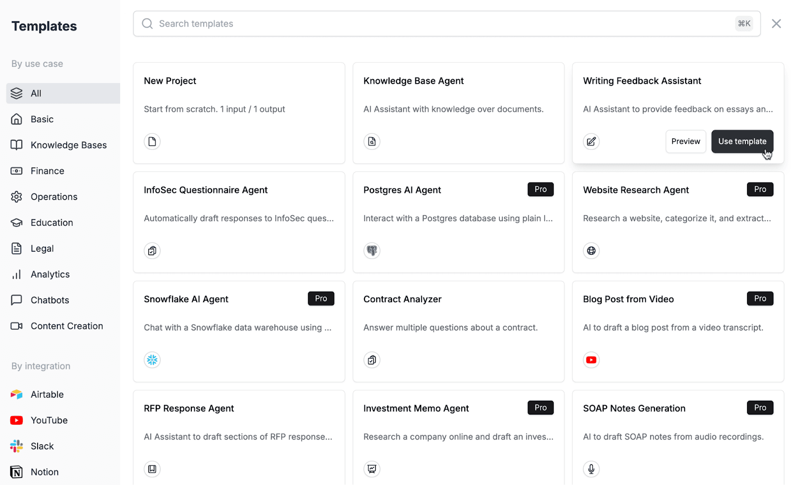Click the microphone icon on SOAP Notes card
This screenshot has width=791, height=485.
tap(591, 469)
